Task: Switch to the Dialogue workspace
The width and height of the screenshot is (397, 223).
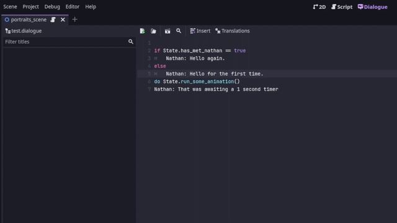Action: click(372, 7)
